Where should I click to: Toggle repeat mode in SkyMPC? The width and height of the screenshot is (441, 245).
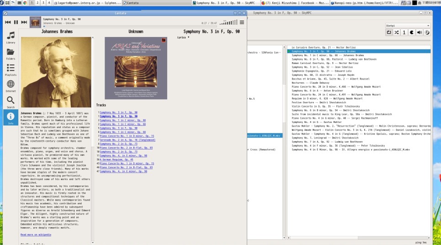click(389, 32)
